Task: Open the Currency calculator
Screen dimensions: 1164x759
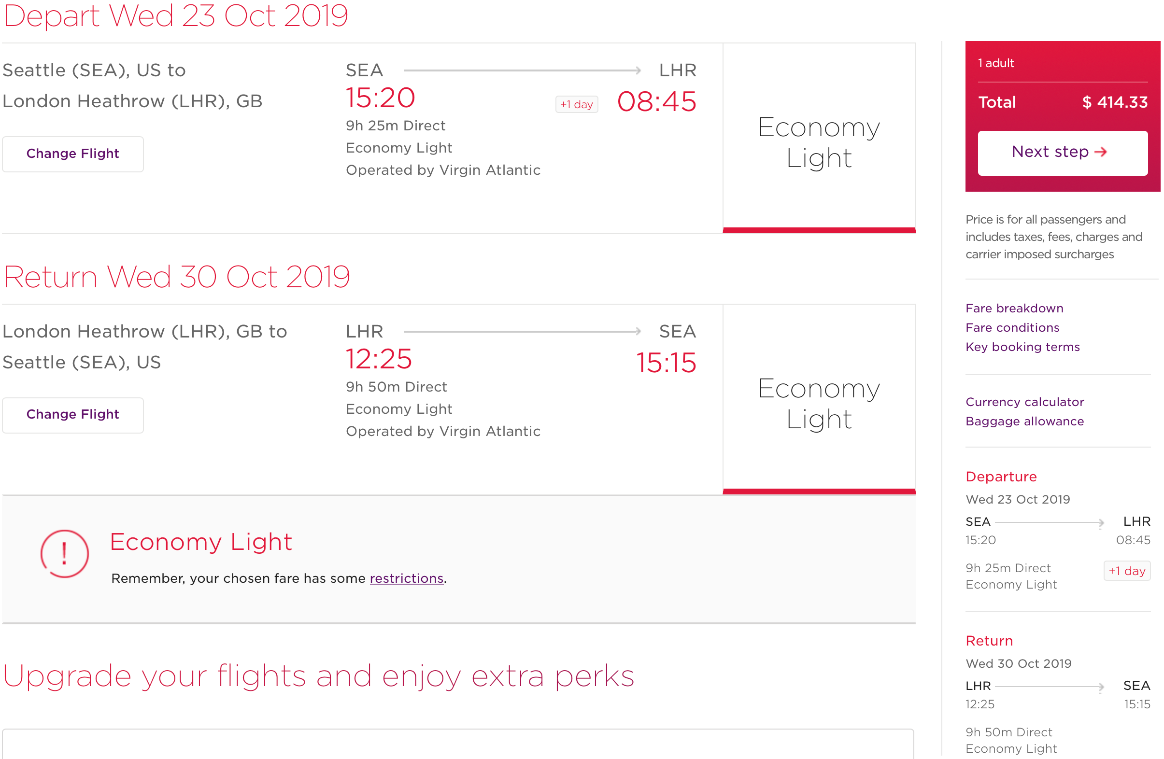Action: [x=1024, y=402]
